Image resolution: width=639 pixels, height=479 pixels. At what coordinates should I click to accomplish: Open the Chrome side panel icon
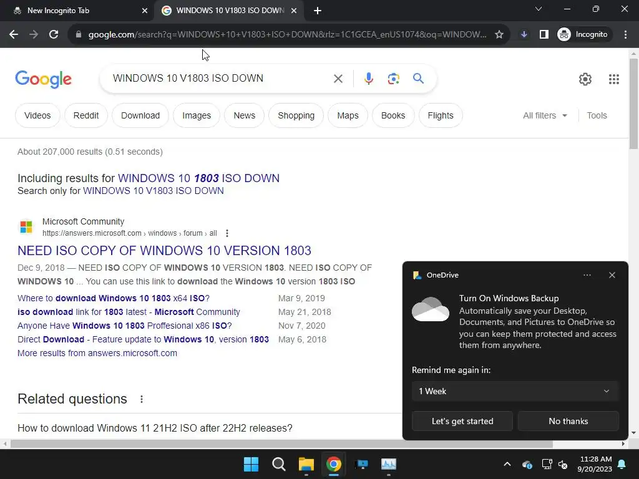[544, 35]
